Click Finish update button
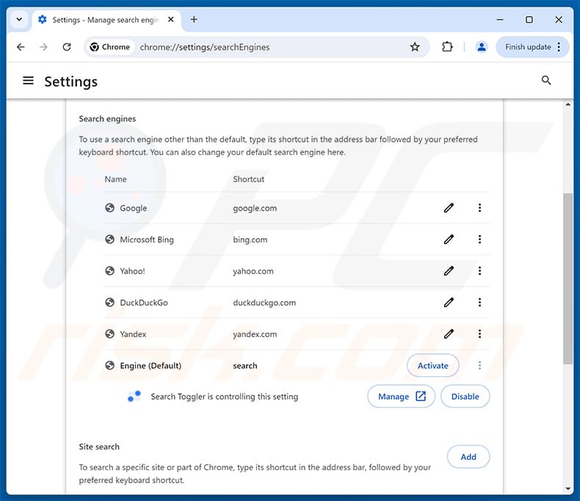The height and width of the screenshot is (501, 580). point(528,47)
